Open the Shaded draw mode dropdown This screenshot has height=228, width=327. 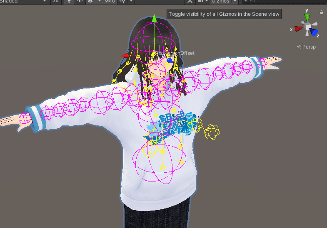pyautogui.click(x=23, y=1)
